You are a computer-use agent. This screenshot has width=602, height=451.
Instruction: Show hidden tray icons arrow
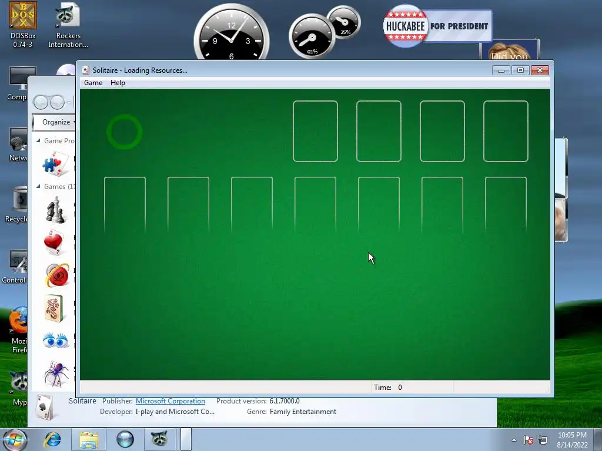[x=514, y=440]
